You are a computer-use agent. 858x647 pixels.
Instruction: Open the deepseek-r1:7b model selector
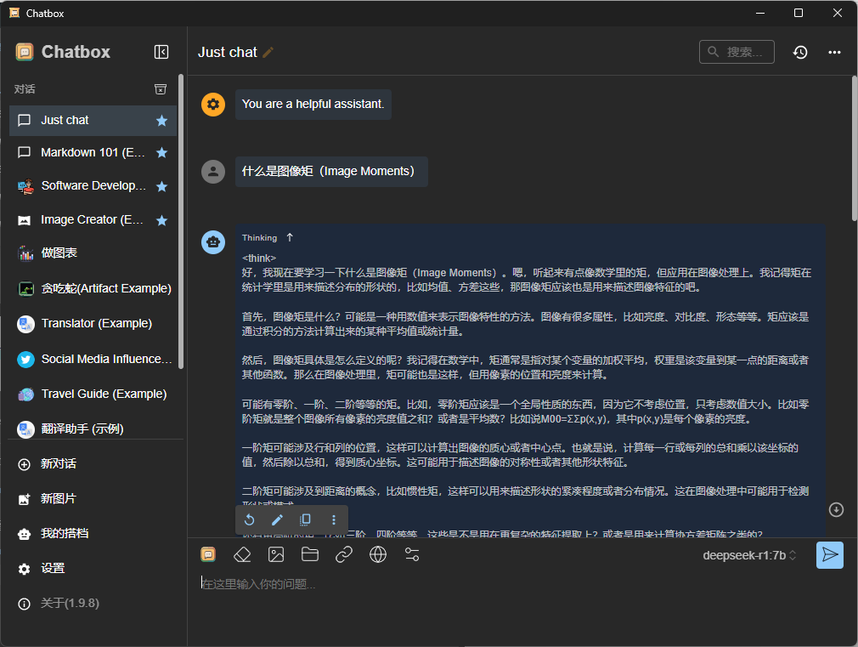click(749, 556)
